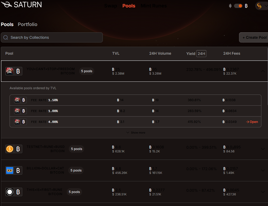Click Bitcoin icon in 1.00% fee row
The image size is (268, 206).
[x=24, y=111]
